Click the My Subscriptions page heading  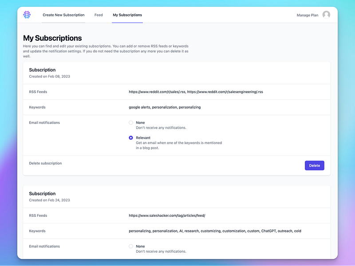(x=52, y=38)
